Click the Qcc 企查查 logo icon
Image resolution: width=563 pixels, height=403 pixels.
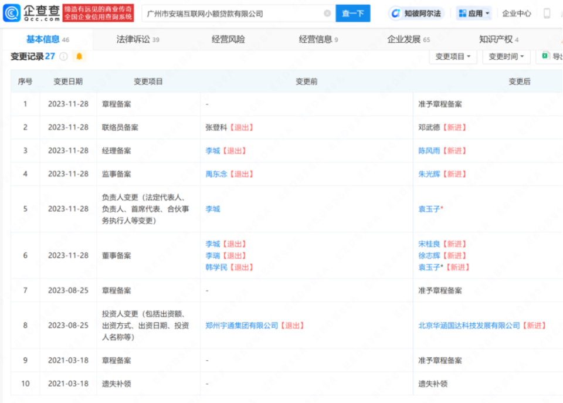click(x=12, y=13)
